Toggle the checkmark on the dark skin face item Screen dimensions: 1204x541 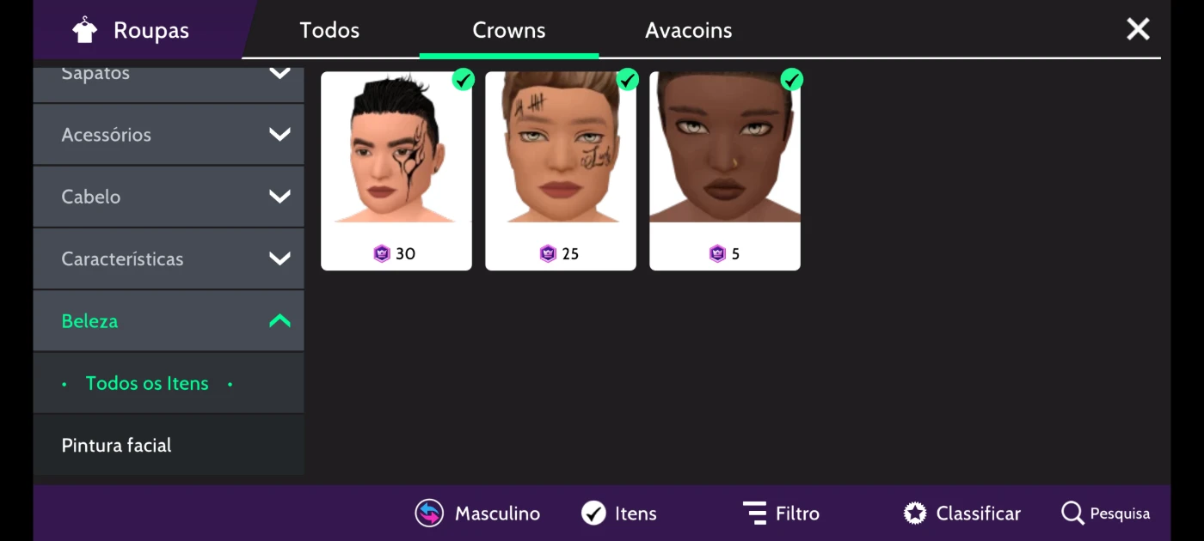point(791,80)
